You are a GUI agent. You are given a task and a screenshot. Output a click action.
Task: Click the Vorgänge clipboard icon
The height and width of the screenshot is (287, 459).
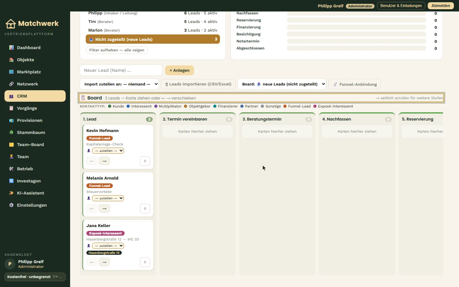pos(11,108)
